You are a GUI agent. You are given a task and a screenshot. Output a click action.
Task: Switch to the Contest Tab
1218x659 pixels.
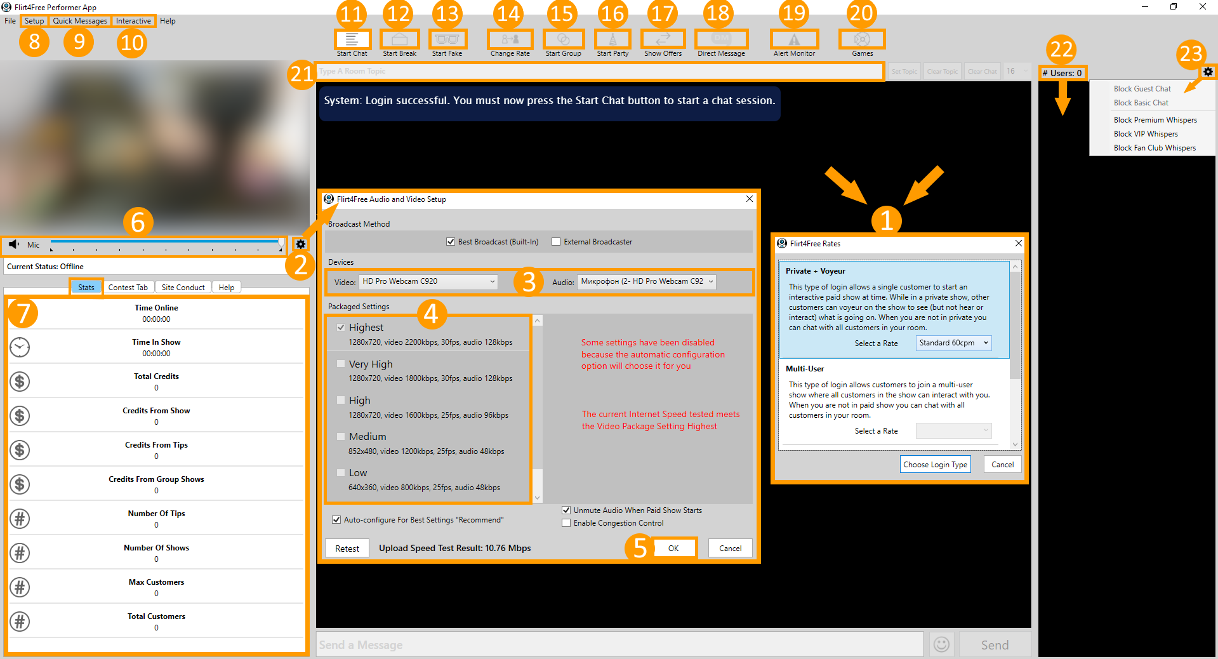(x=128, y=288)
